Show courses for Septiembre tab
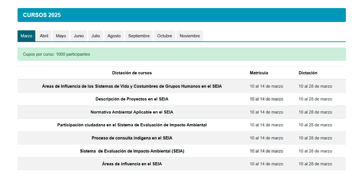The width and height of the screenshot is (364, 187). pyautogui.click(x=139, y=36)
